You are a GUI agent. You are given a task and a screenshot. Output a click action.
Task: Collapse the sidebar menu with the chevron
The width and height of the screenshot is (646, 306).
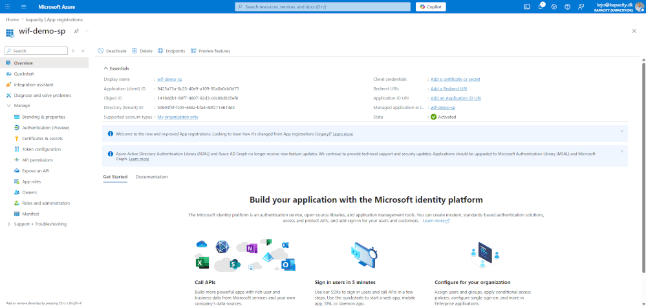tap(83, 51)
